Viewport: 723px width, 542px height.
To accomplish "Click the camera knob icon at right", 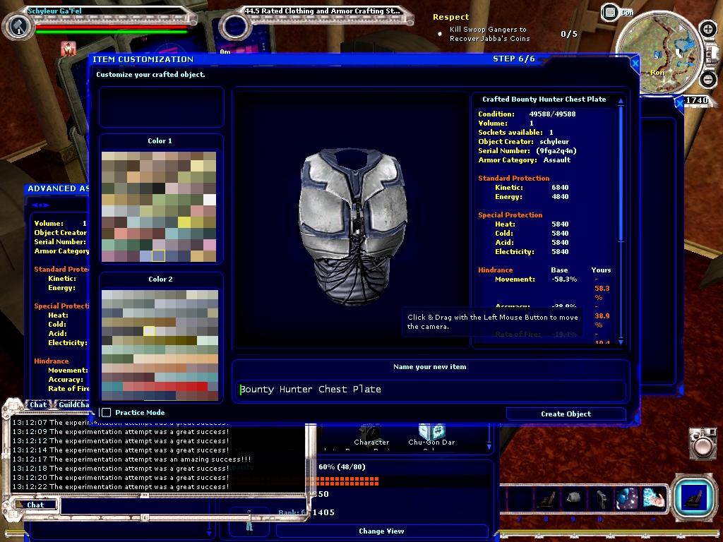I will (703, 445).
